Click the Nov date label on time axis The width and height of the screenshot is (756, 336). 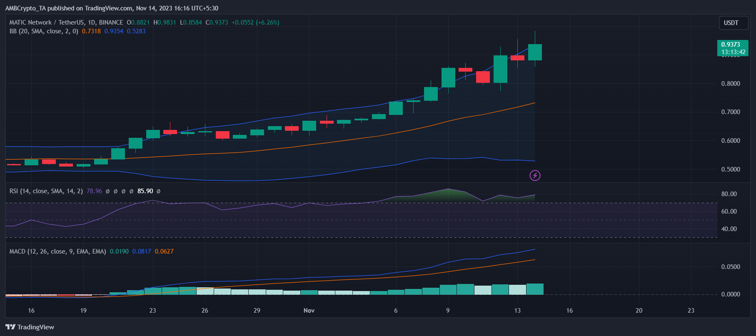pyautogui.click(x=309, y=311)
